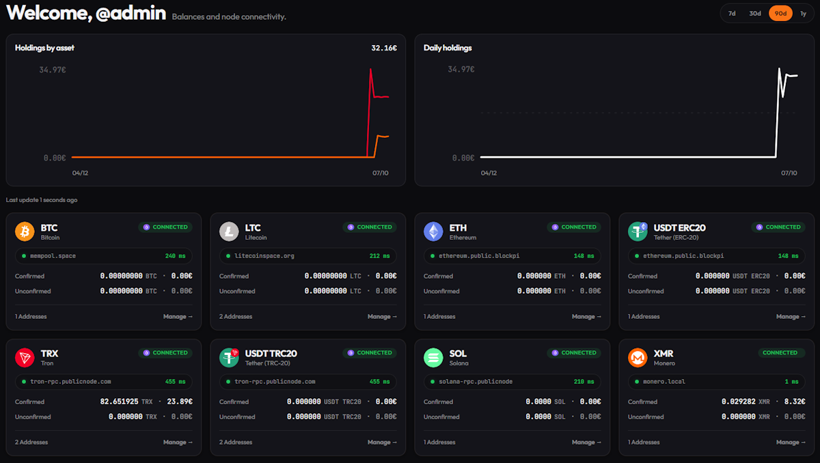820x463 pixels.
Task: Click the Monero orange logo icon
Action: (638, 357)
